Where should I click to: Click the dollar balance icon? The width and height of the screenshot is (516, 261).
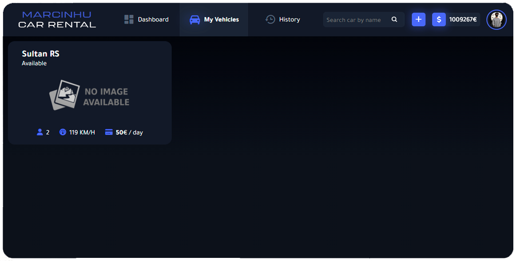click(439, 19)
